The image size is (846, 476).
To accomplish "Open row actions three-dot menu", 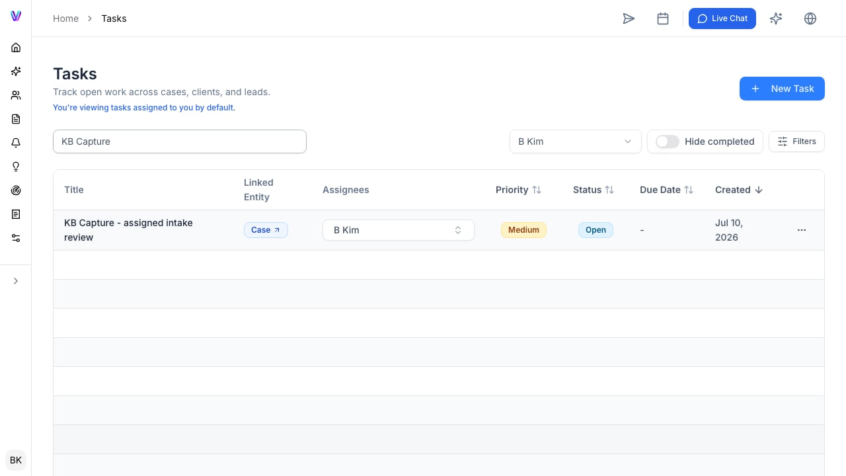I will (x=802, y=230).
